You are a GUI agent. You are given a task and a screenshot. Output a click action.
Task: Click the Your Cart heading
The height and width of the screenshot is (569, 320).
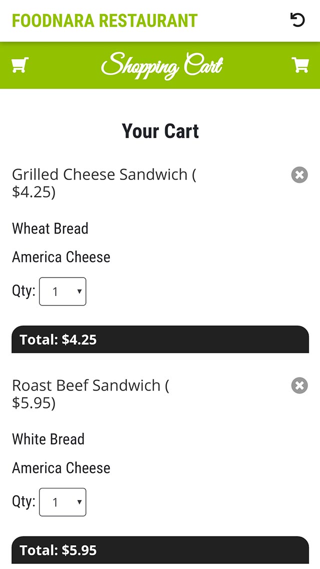click(160, 131)
